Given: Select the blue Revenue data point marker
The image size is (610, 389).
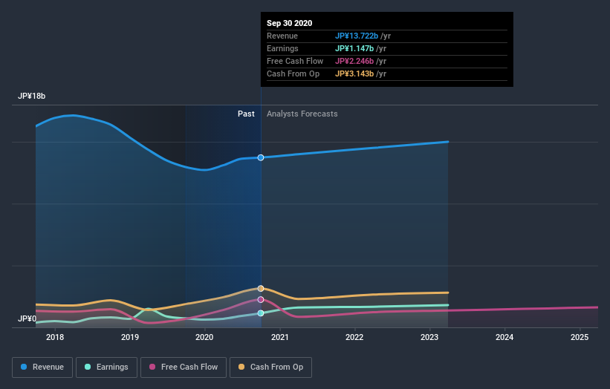Looking at the screenshot, I should [261, 157].
